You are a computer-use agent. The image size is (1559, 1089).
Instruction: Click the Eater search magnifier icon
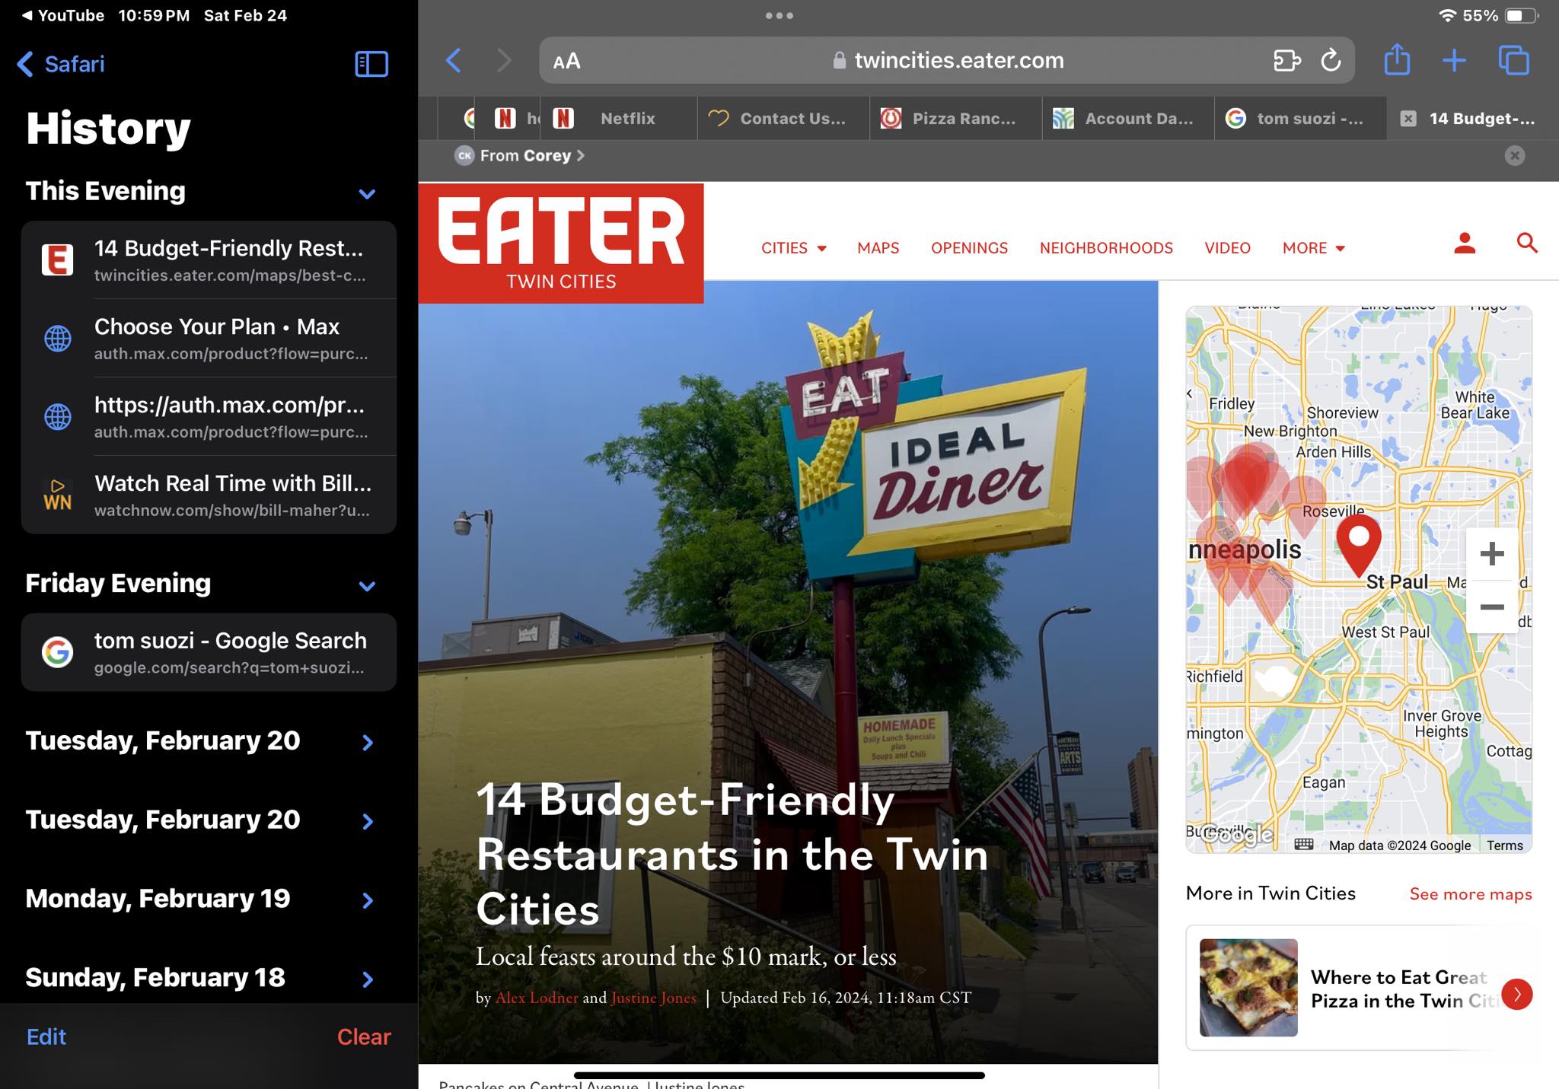pos(1527,244)
